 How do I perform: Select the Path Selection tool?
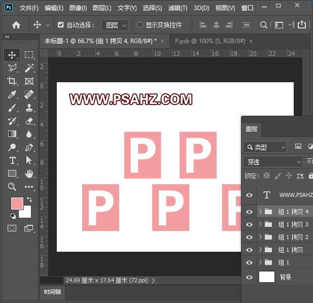(x=29, y=160)
